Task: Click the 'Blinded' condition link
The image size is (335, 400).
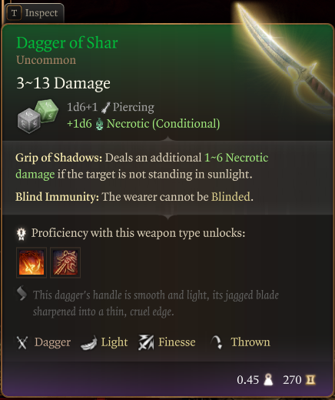Action: point(231,197)
